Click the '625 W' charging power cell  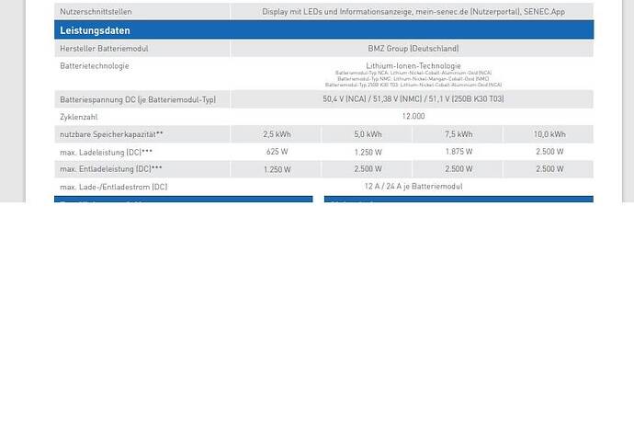point(277,152)
